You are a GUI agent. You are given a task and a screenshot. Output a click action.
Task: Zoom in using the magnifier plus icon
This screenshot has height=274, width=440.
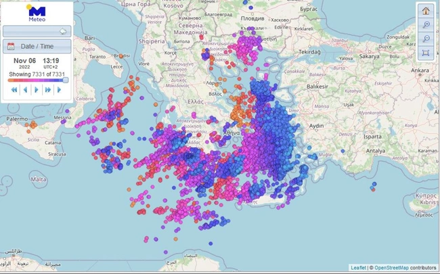[x=425, y=24]
